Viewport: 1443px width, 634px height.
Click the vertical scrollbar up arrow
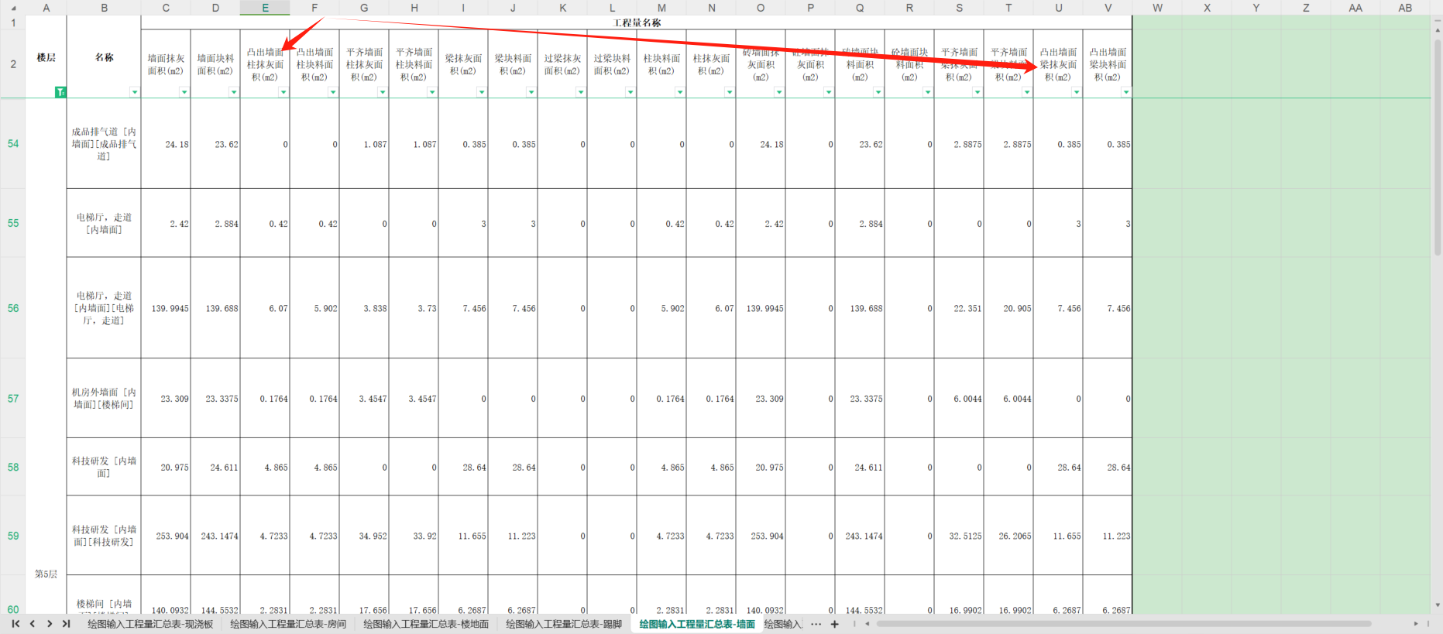pyautogui.click(x=1438, y=30)
